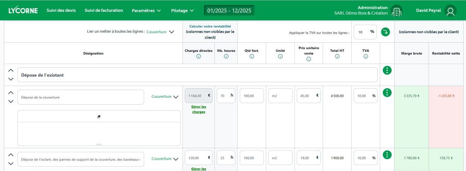The width and height of the screenshot is (466, 171).
Task: Move Dépose de la couverture line down
Action: click(11, 101)
